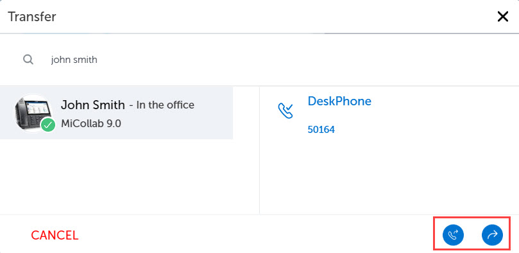Click empty area beneath the contact results

point(129,177)
